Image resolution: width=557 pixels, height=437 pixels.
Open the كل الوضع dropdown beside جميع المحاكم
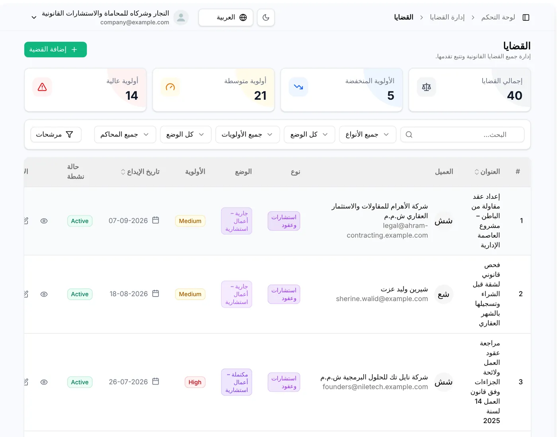(185, 135)
